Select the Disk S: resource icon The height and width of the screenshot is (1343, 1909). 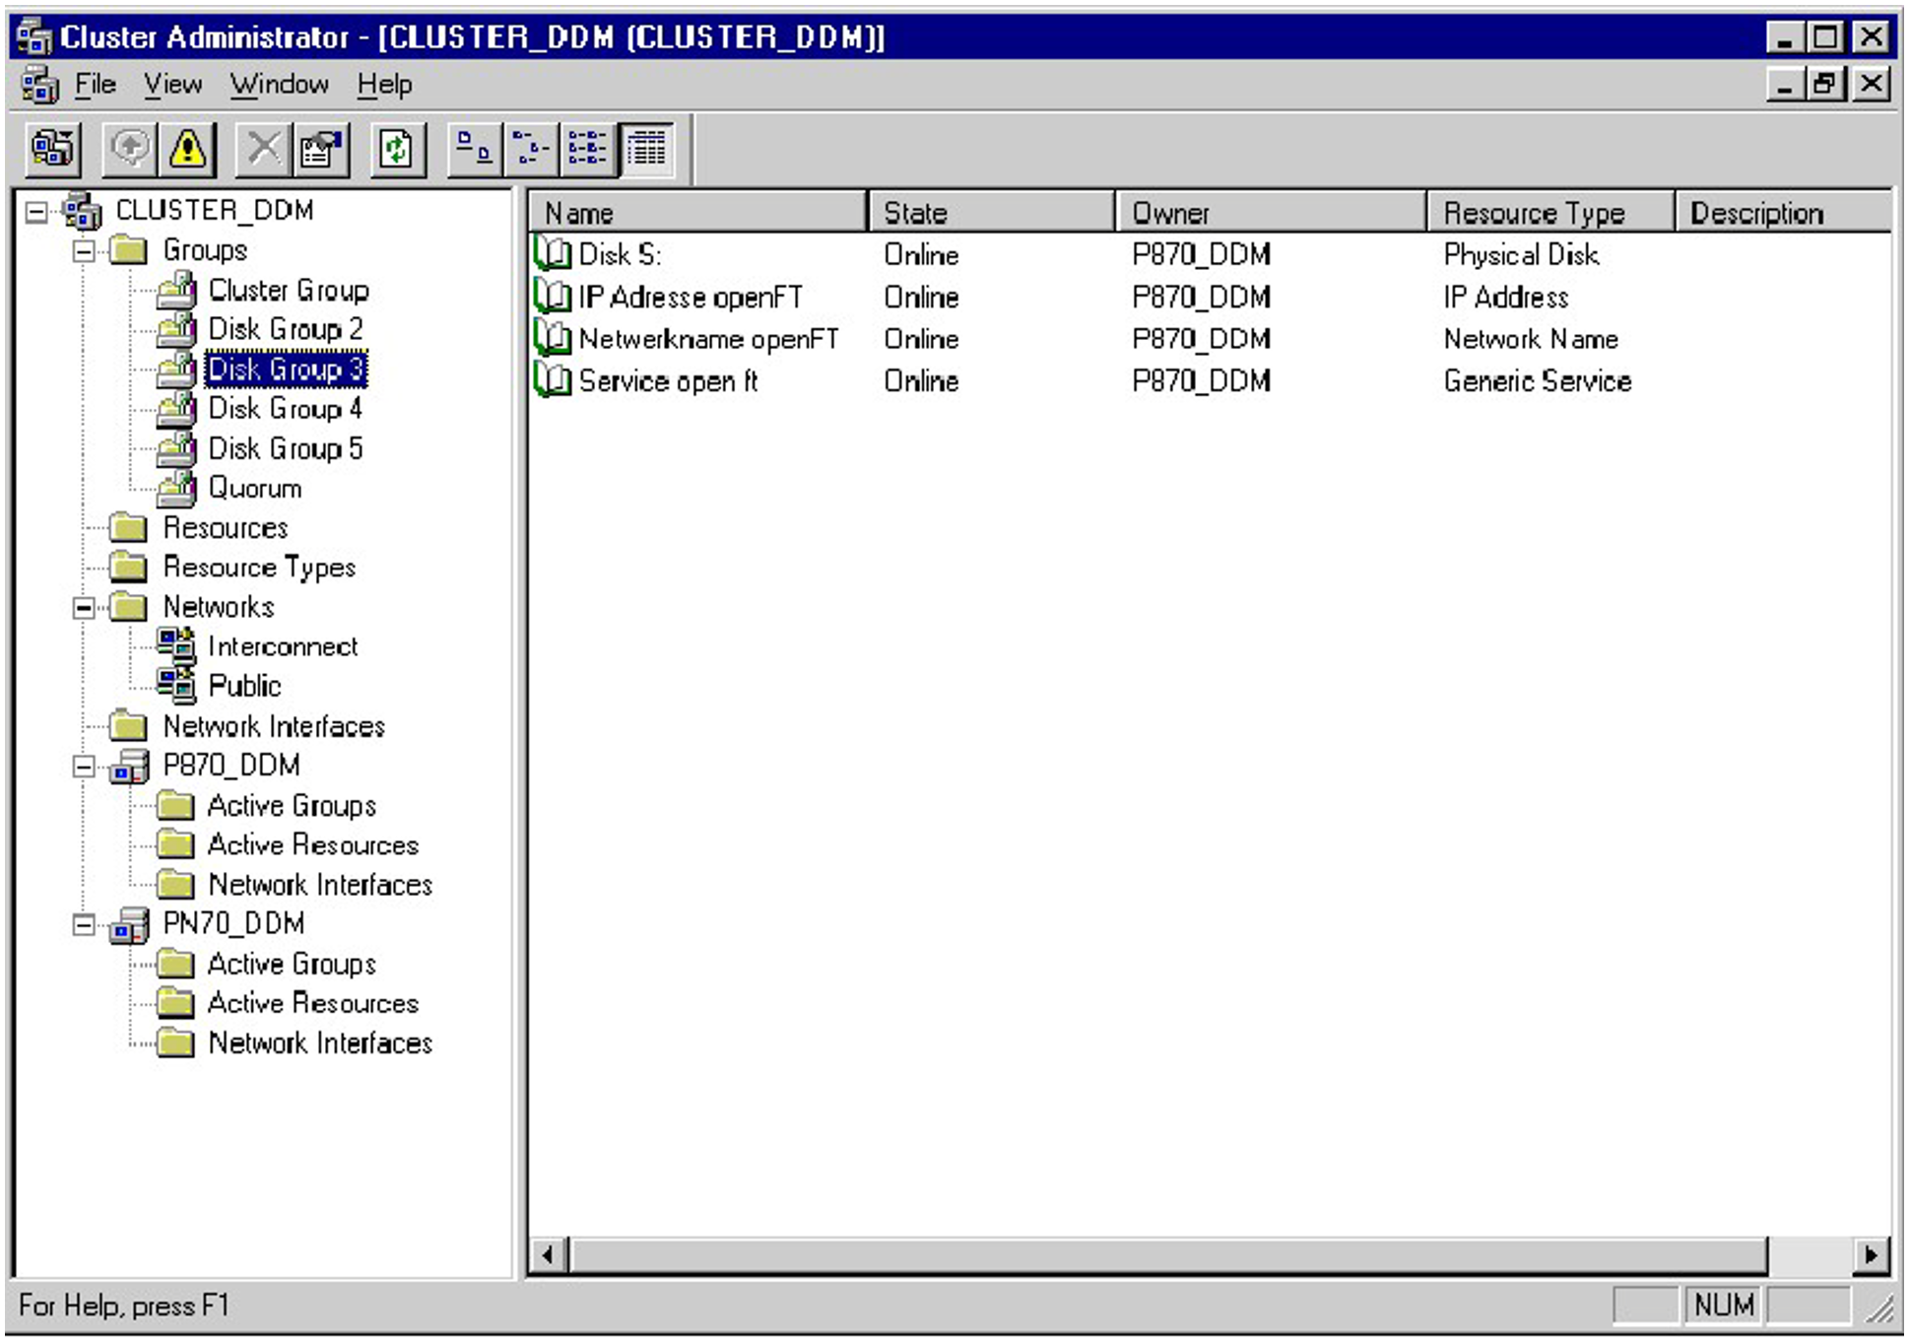coord(553,254)
